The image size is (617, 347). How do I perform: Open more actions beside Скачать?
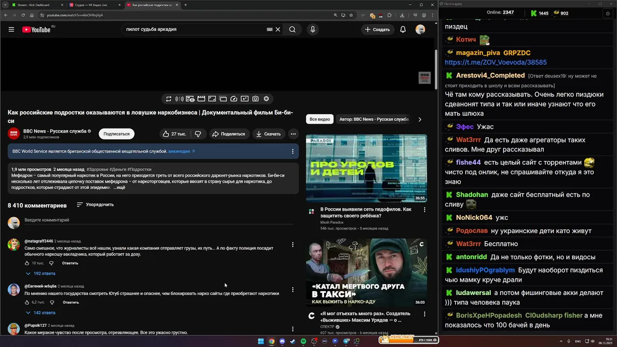293,134
